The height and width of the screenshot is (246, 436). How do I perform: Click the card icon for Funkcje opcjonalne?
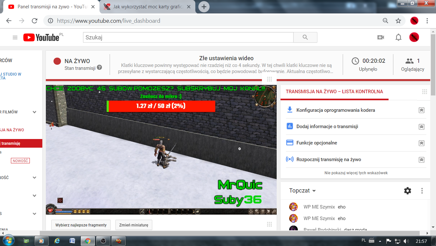[x=290, y=143]
